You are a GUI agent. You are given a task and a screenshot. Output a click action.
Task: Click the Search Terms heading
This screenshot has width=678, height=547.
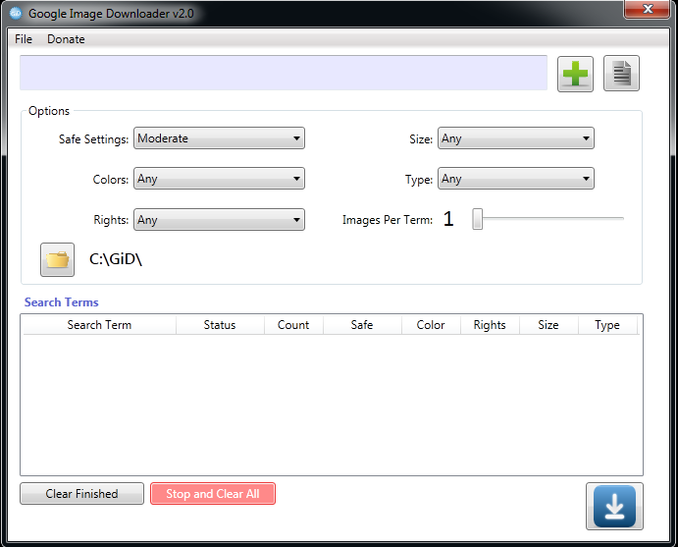point(62,302)
